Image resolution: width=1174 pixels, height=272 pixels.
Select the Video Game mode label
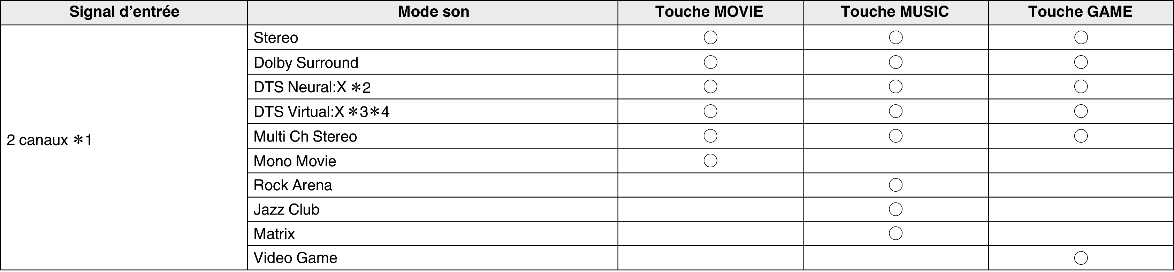295,258
